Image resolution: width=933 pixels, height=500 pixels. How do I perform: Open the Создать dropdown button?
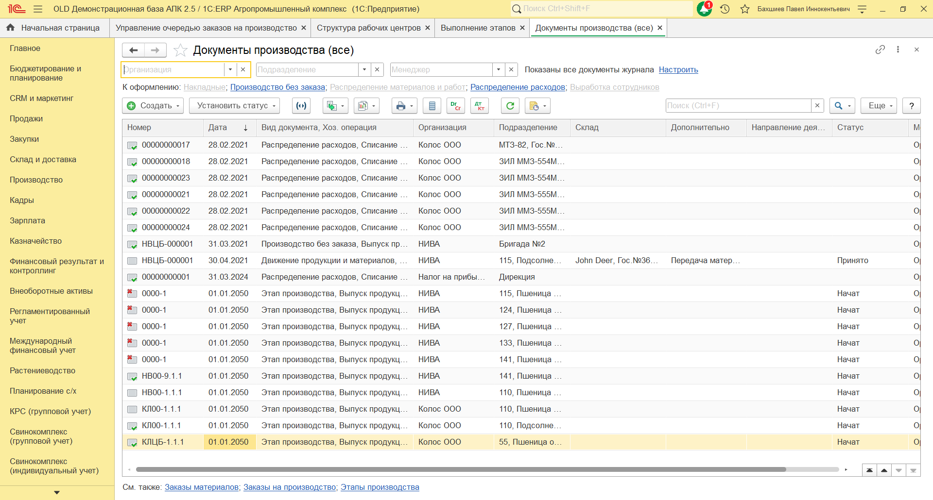click(153, 106)
